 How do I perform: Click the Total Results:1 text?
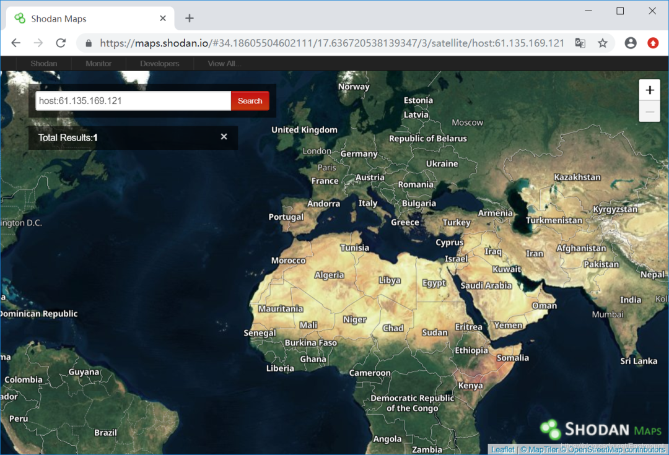(68, 137)
